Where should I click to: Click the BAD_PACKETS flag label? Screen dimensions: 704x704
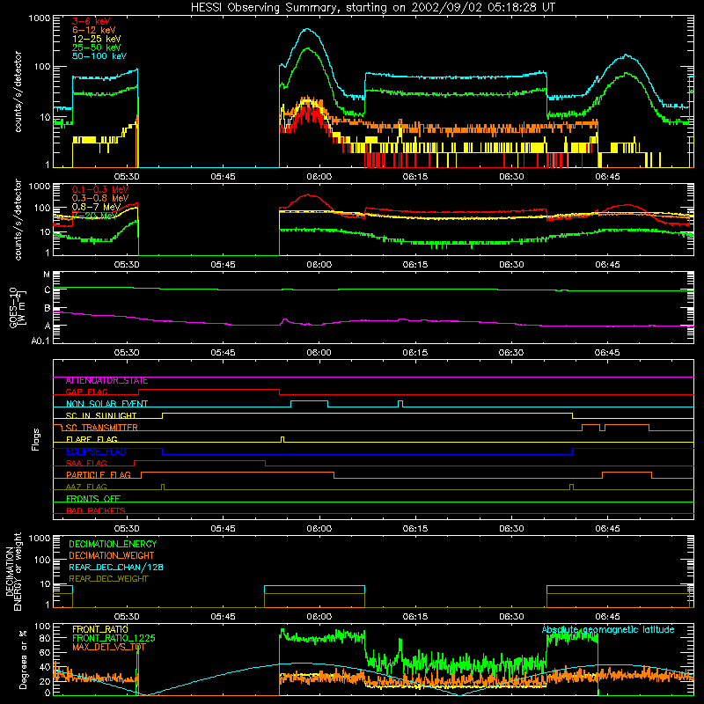click(96, 511)
